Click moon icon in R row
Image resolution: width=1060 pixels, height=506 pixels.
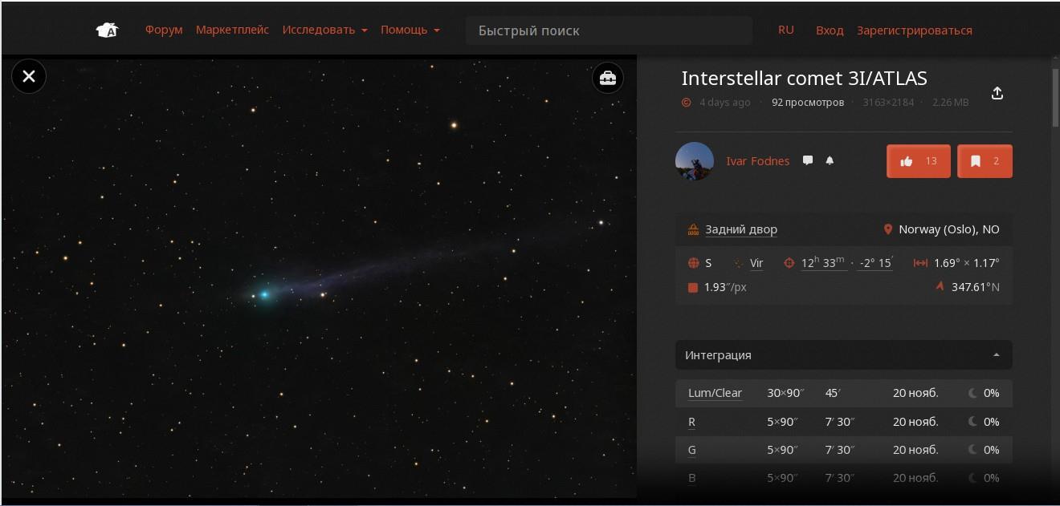tap(973, 422)
